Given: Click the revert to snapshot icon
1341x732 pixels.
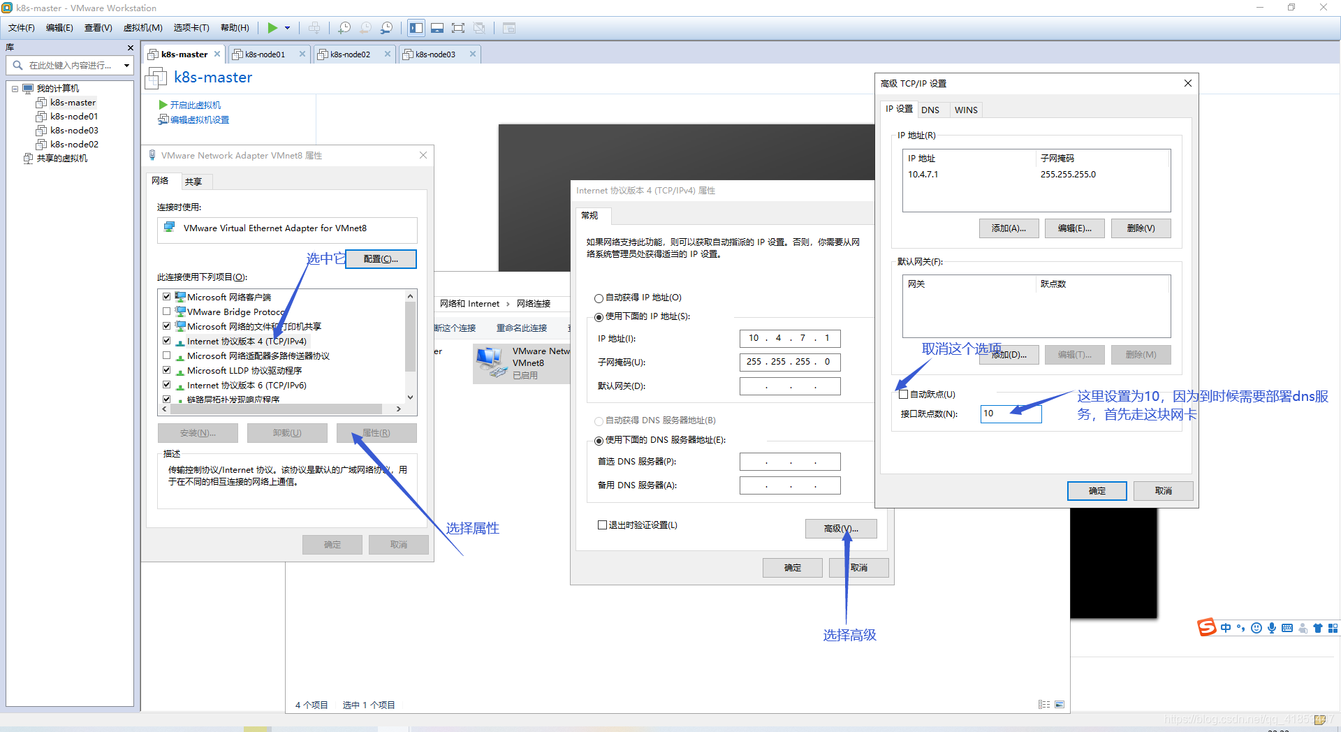Looking at the screenshot, I should [x=365, y=28].
